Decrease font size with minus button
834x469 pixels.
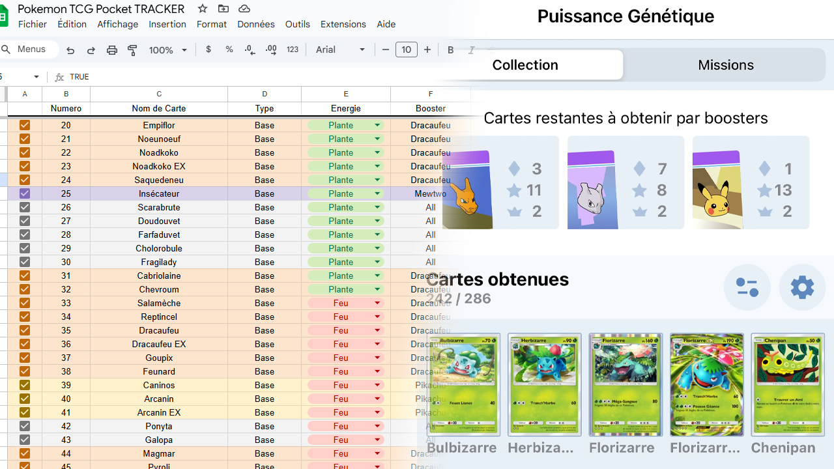tap(386, 50)
